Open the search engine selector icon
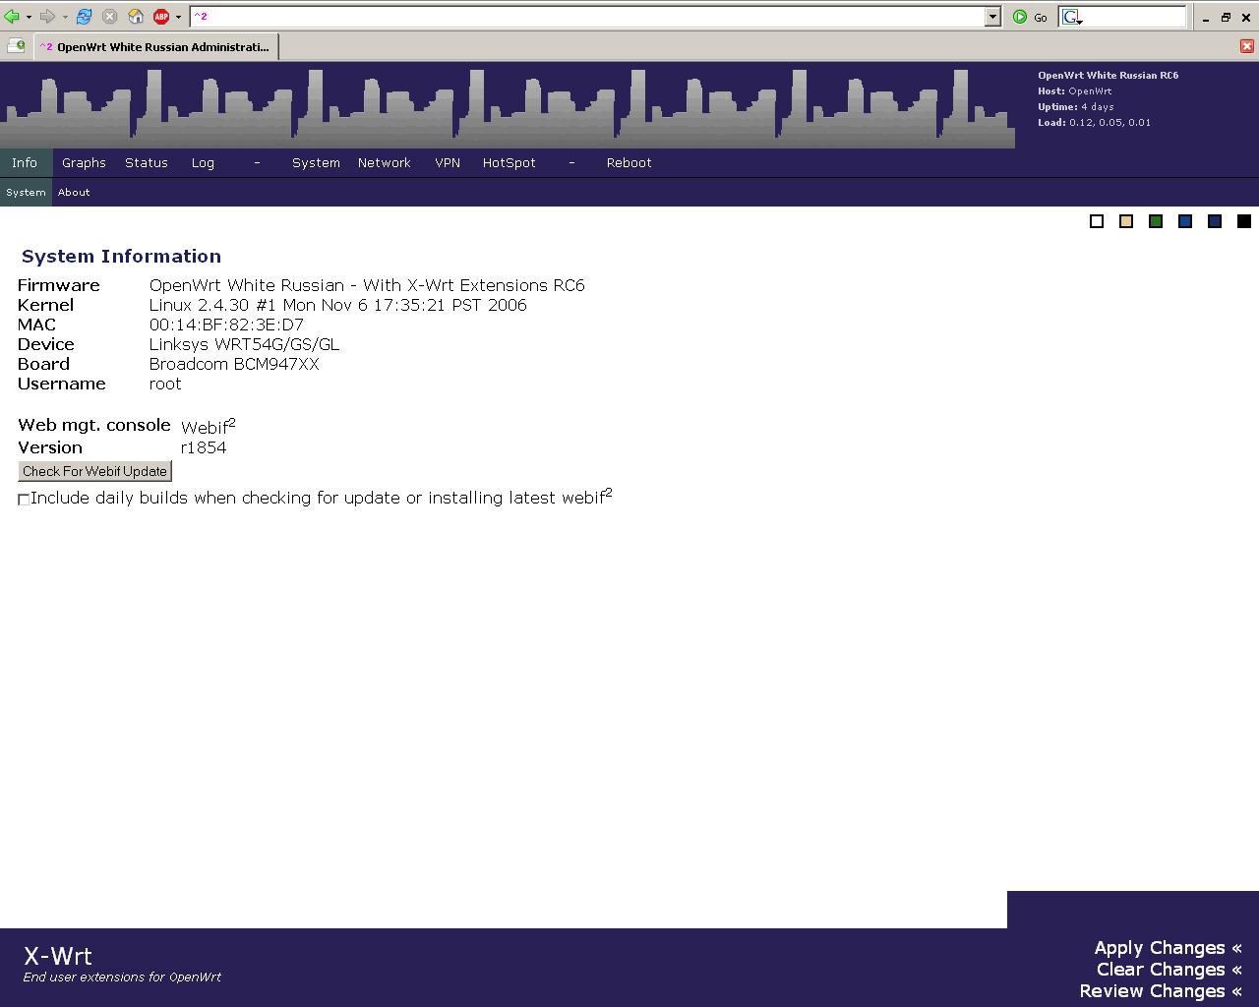Viewport: 1259px width, 1007px height. pos(1071,17)
